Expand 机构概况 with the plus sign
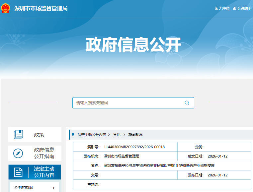The width and height of the screenshot is (253, 192). click(53, 188)
